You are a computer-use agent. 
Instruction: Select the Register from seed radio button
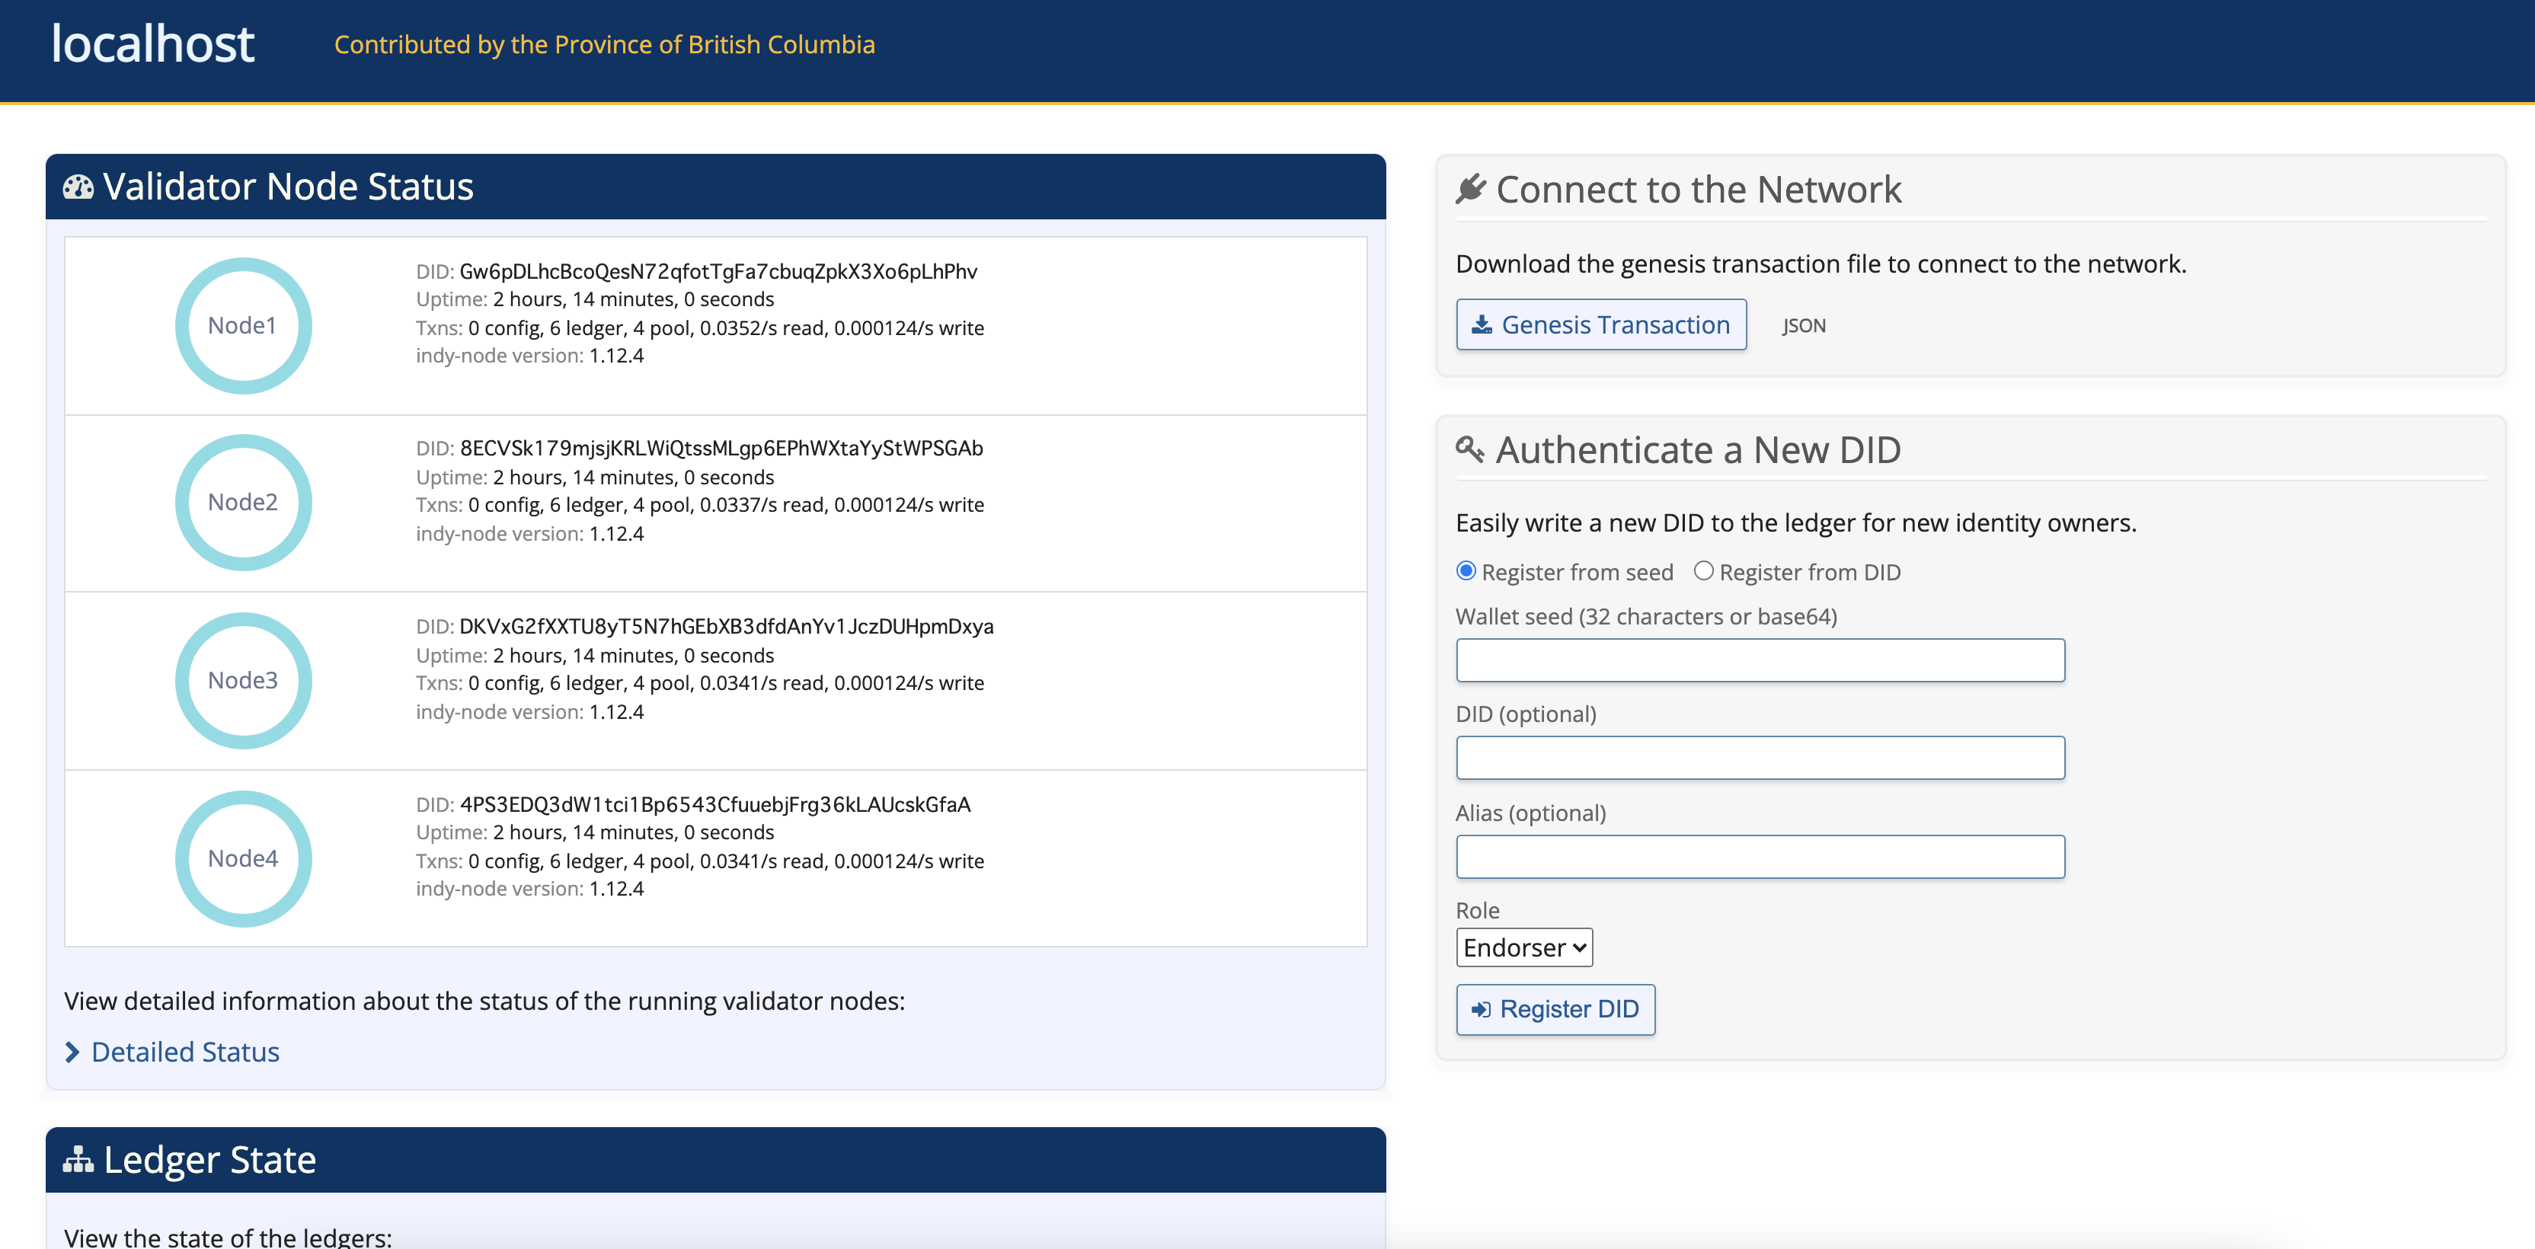click(1466, 571)
